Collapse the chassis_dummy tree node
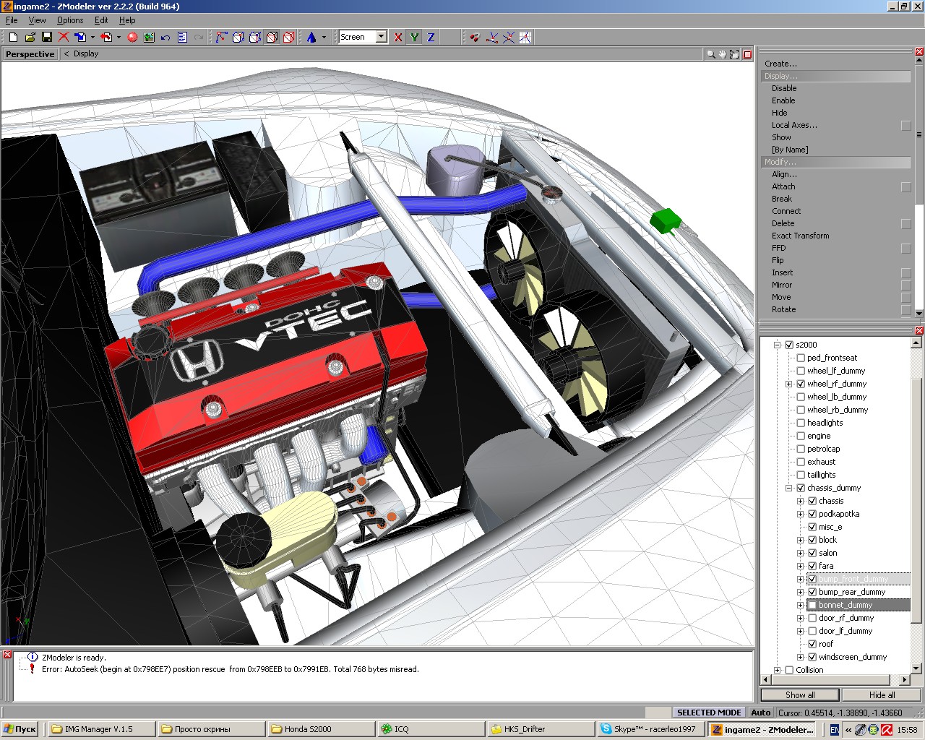 tap(789, 488)
